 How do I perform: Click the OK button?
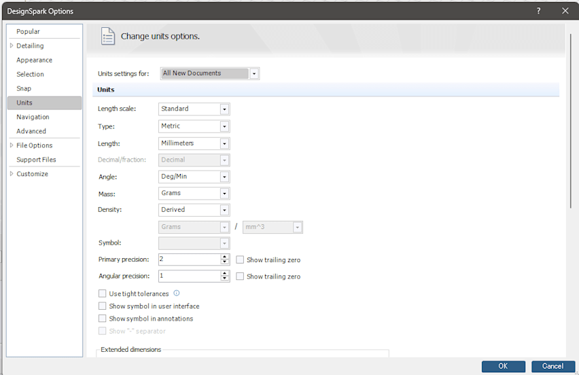[x=504, y=366]
